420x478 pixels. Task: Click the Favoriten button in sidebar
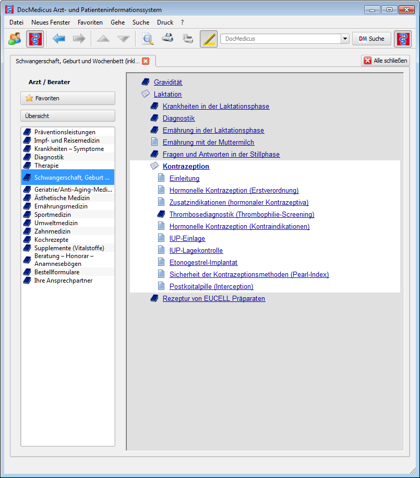point(68,98)
